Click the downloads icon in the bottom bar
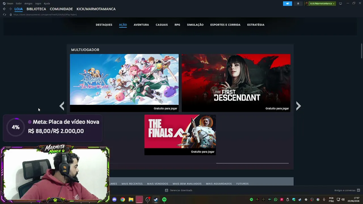This screenshot has width=363, height=204. click(x=166, y=190)
